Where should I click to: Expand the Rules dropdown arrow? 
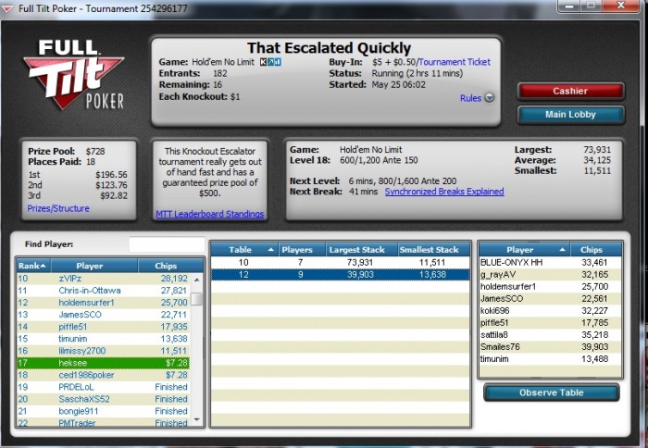pos(490,98)
